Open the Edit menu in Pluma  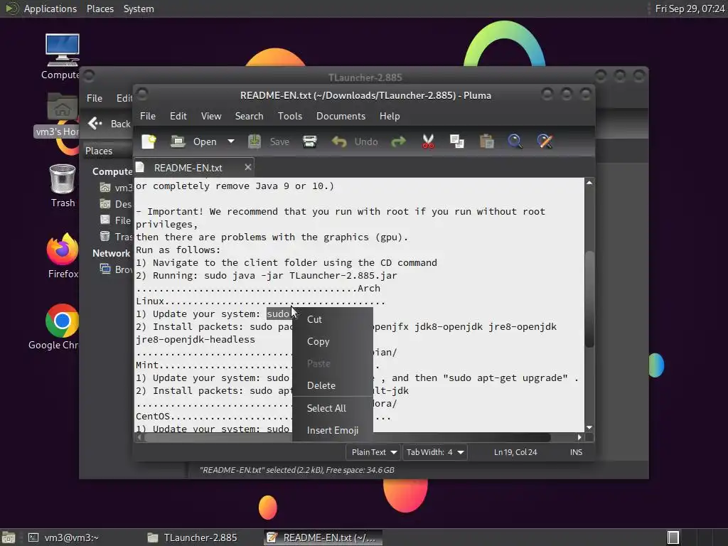[x=178, y=116]
